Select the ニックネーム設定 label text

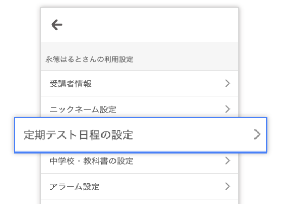pos(83,109)
